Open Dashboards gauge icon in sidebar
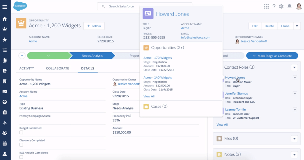This screenshot has width=304, height=160. point(5,102)
